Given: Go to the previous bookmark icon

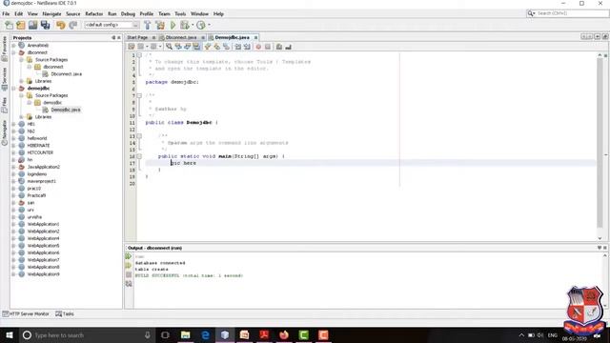Looking at the screenshot, I should (x=208, y=47).
